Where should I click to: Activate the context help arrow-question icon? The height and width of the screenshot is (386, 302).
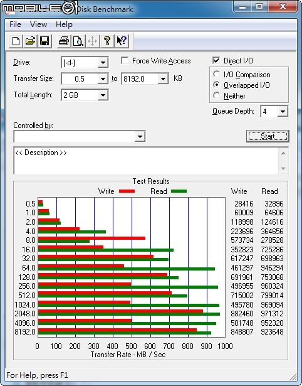pos(122,41)
